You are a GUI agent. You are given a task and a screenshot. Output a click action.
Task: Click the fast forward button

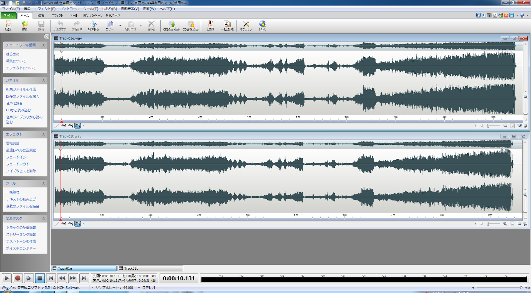(x=73, y=278)
